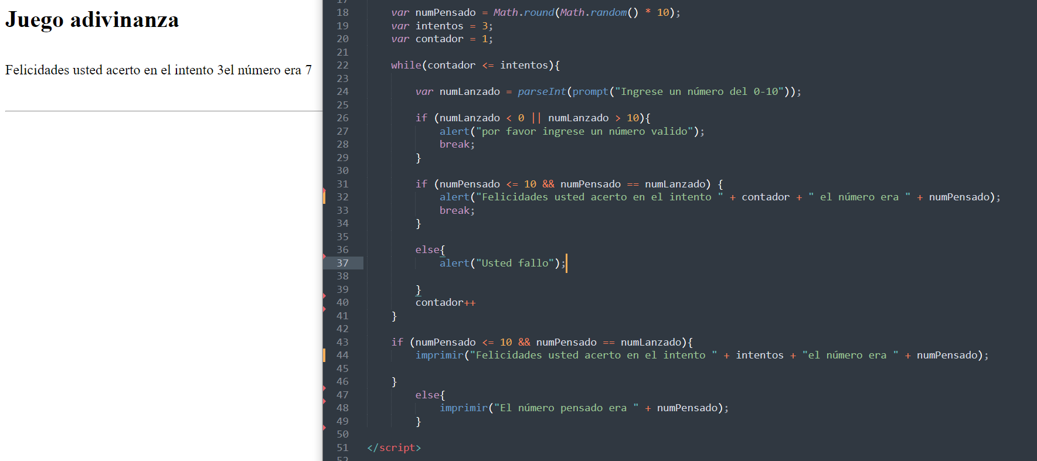The image size is (1037, 461).
Task: Click string "Usted fallo" on line 37
Action: (515, 263)
